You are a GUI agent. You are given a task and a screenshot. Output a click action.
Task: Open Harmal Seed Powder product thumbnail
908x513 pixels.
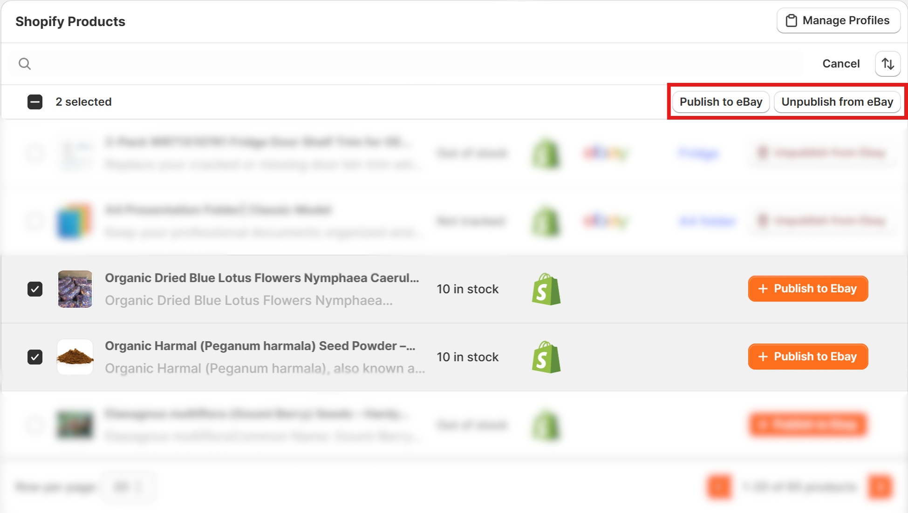[75, 357]
